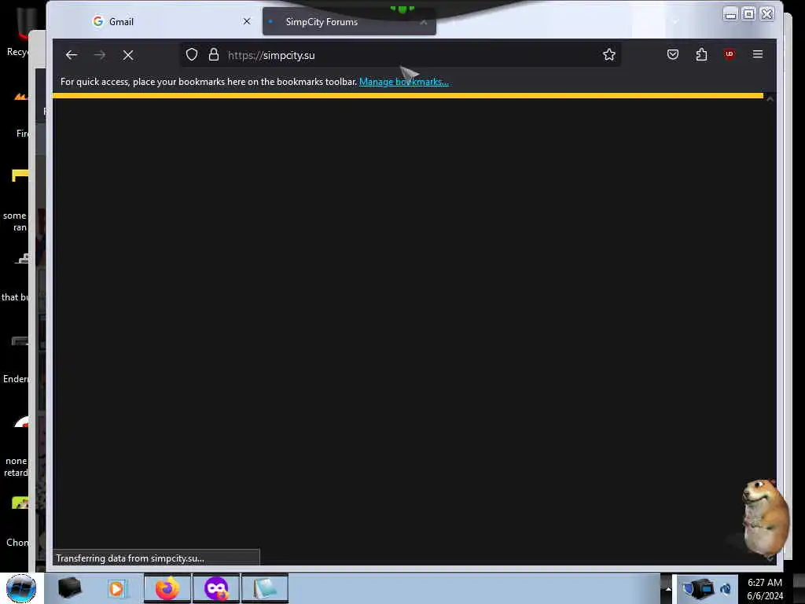Open the uBlock Origin toolbar icon
The height and width of the screenshot is (604, 805).
pyautogui.click(x=730, y=54)
